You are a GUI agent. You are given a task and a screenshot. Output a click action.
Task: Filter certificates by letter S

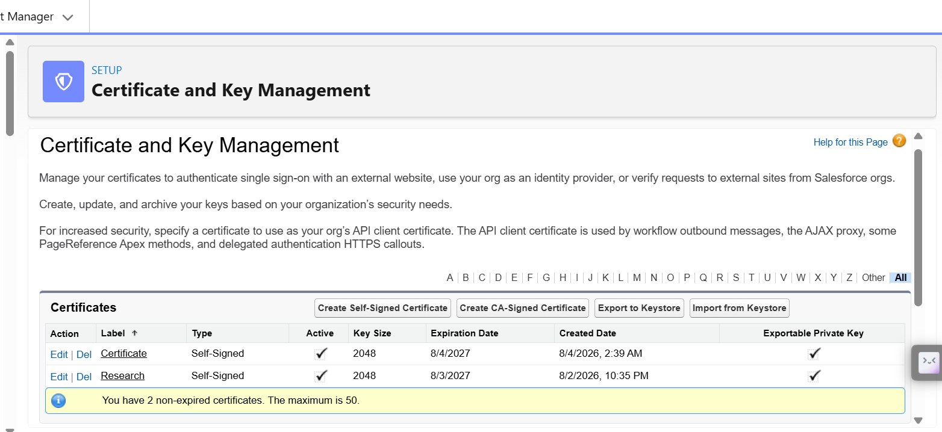point(736,277)
